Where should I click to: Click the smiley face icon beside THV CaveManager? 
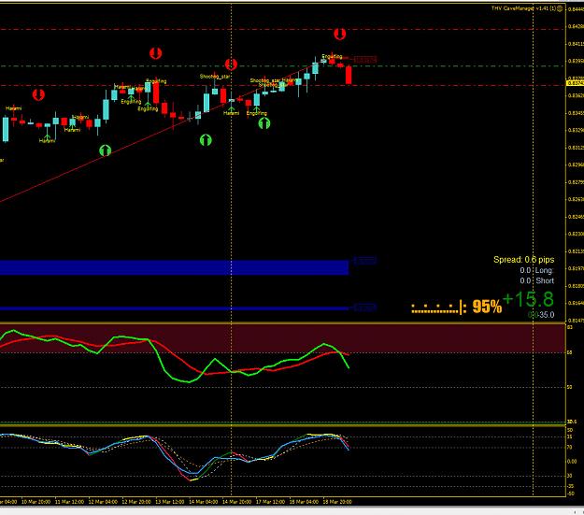point(560,8)
